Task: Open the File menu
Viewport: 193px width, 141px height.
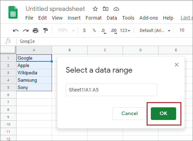Action: click(x=29, y=18)
